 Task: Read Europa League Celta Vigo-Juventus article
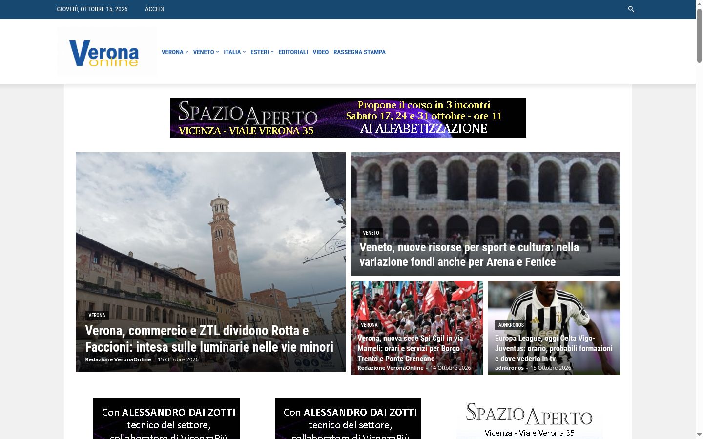click(x=554, y=348)
